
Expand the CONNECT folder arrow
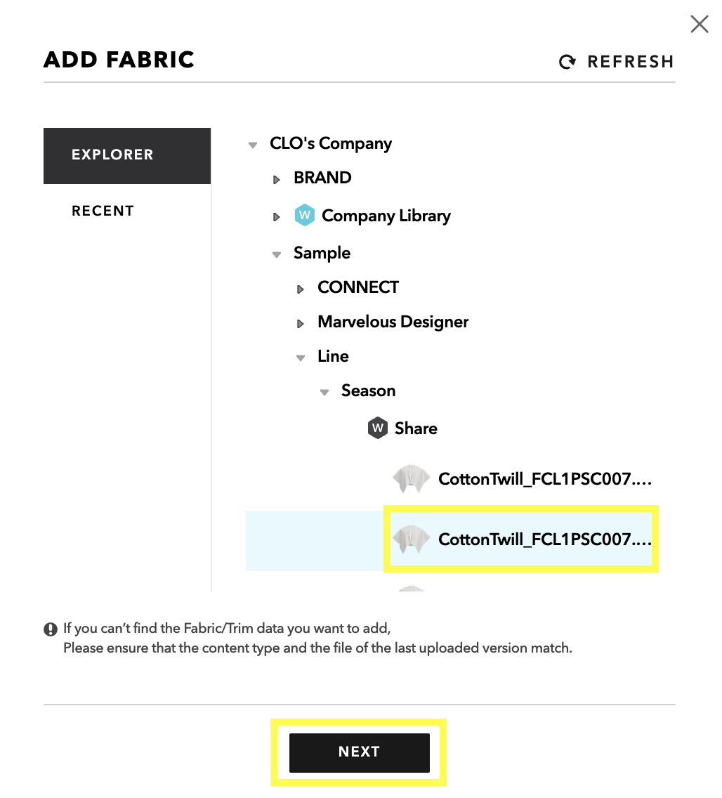pyautogui.click(x=300, y=289)
